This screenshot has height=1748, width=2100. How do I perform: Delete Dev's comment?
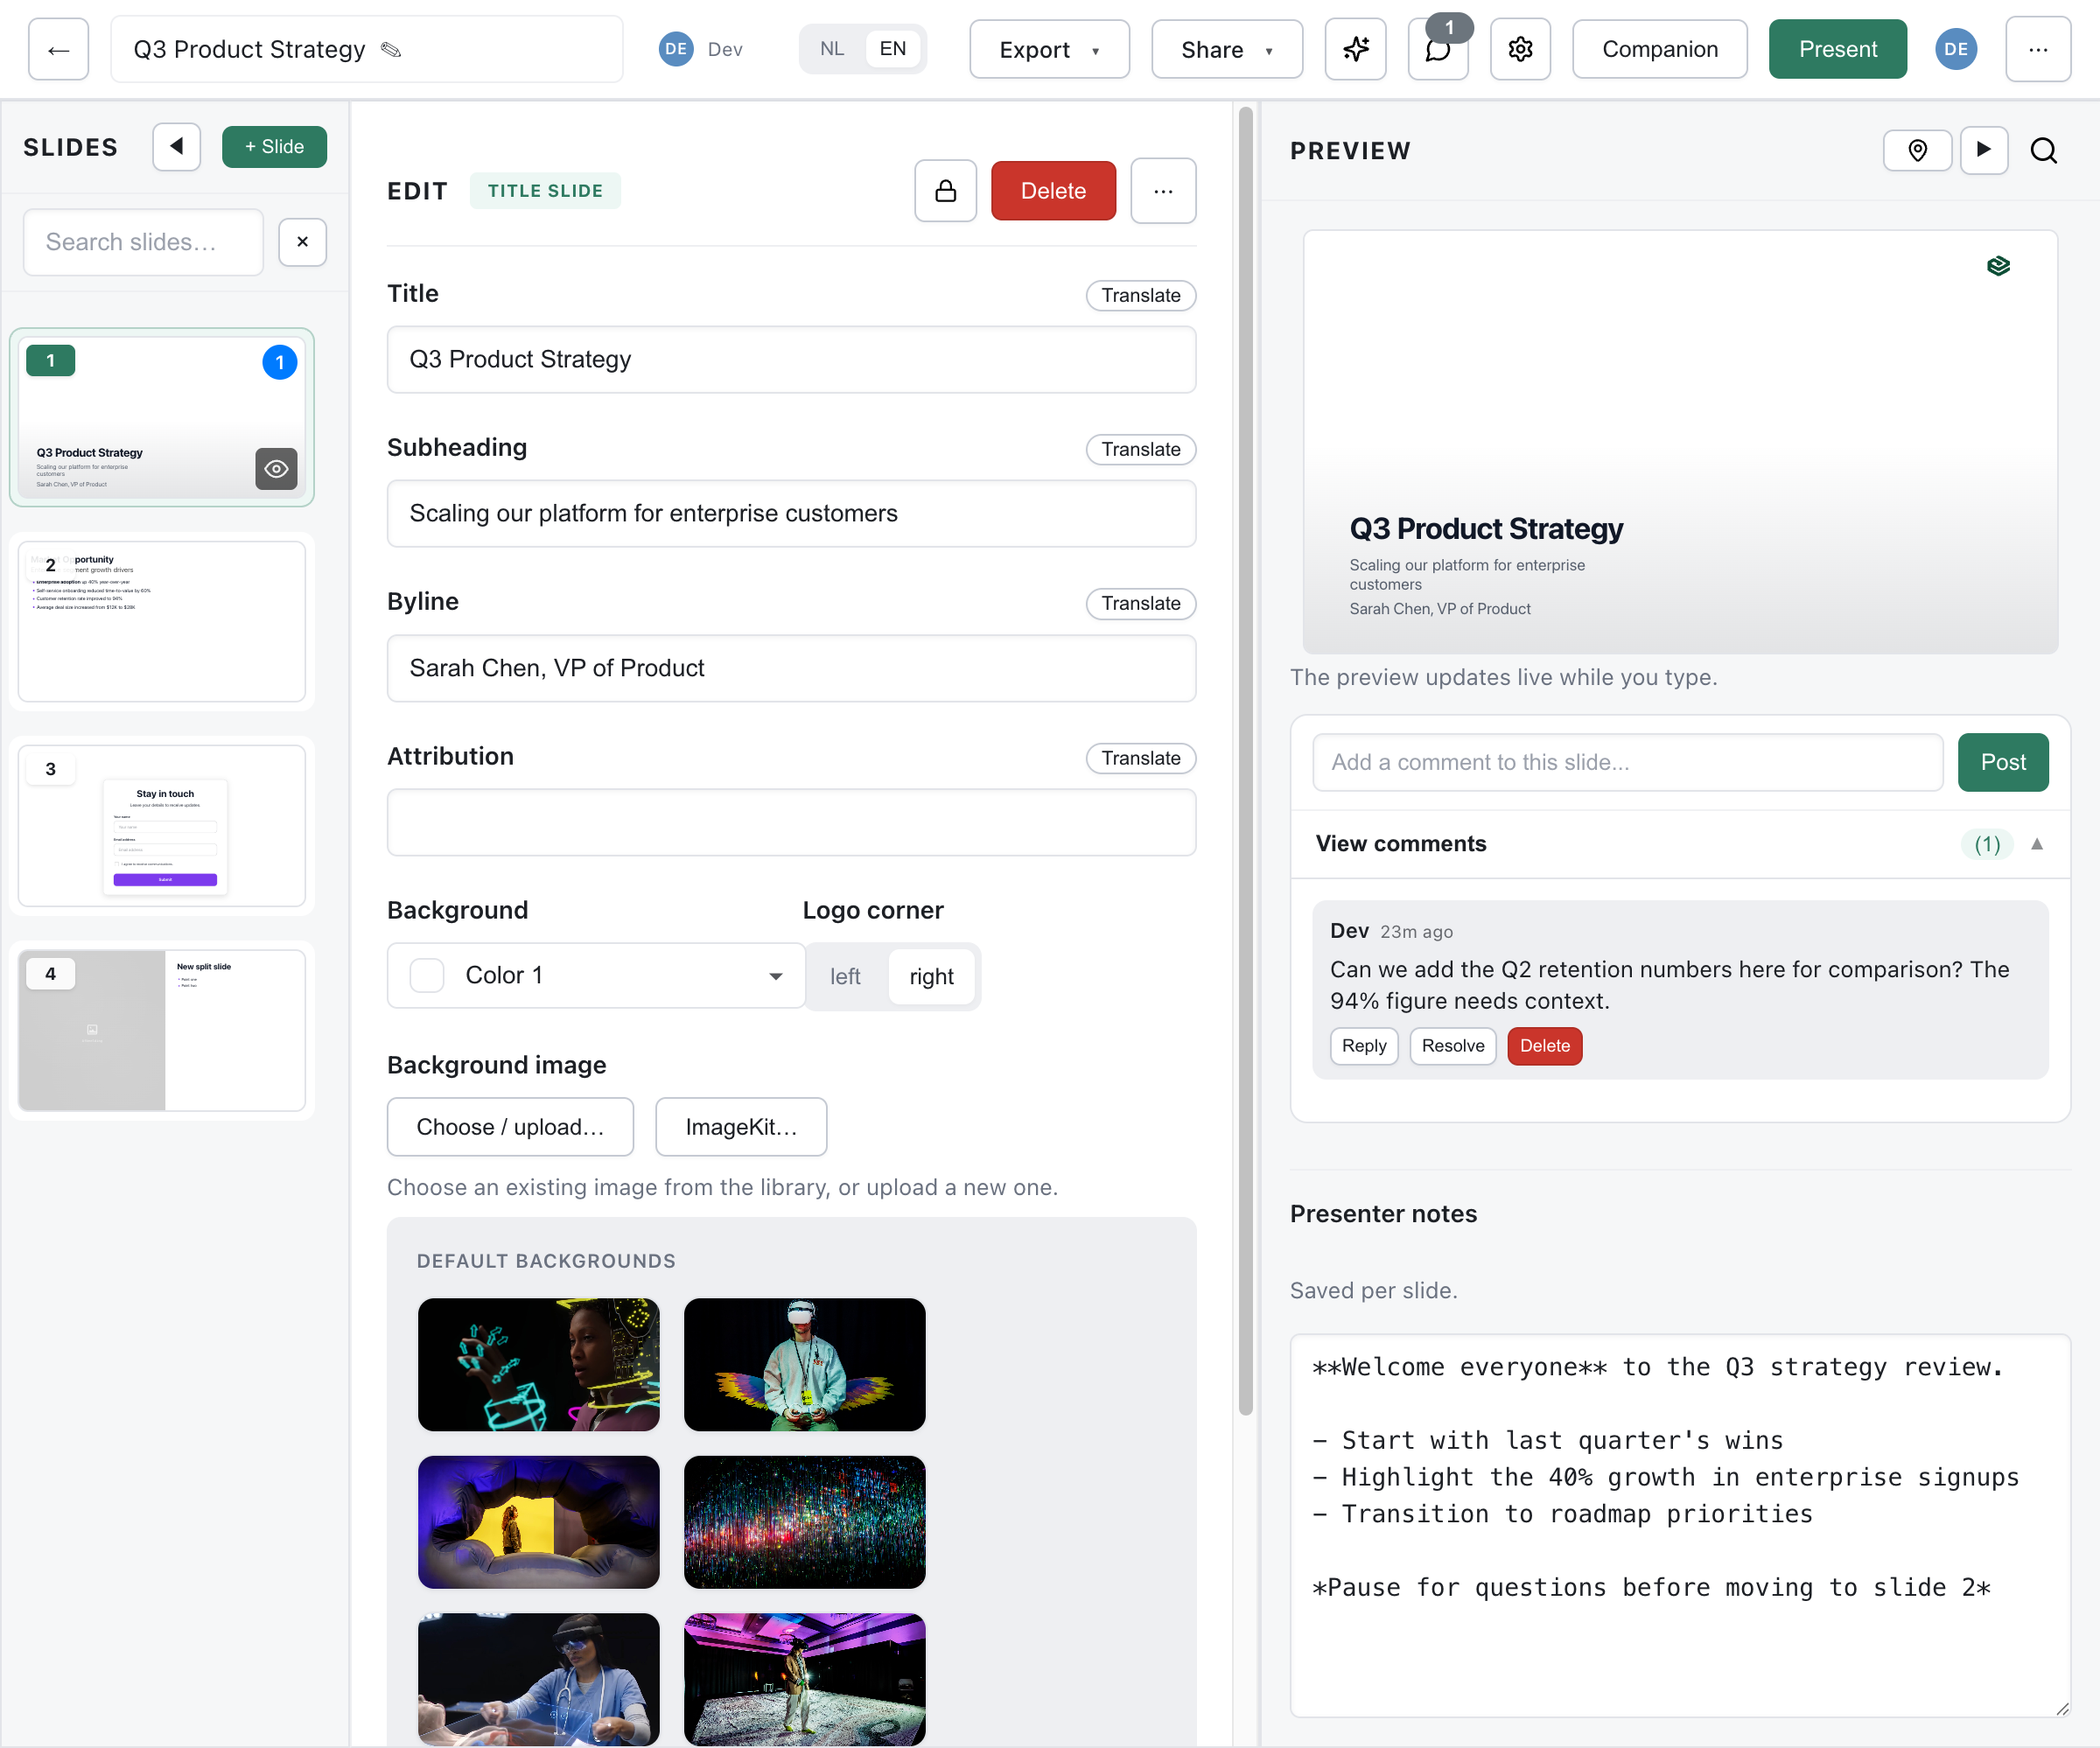pyautogui.click(x=1545, y=1046)
